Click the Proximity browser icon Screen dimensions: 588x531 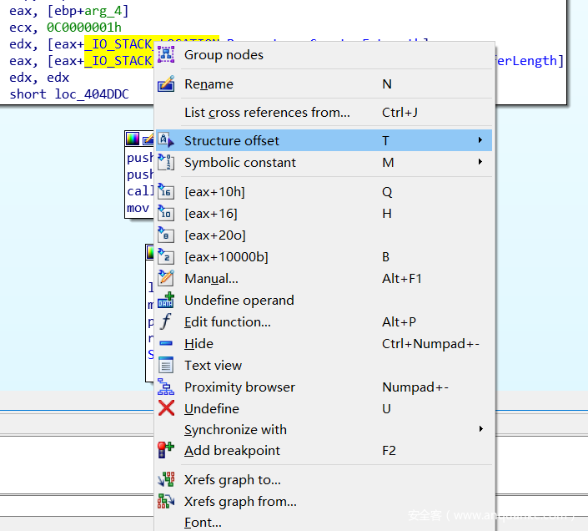pyautogui.click(x=166, y=387)
